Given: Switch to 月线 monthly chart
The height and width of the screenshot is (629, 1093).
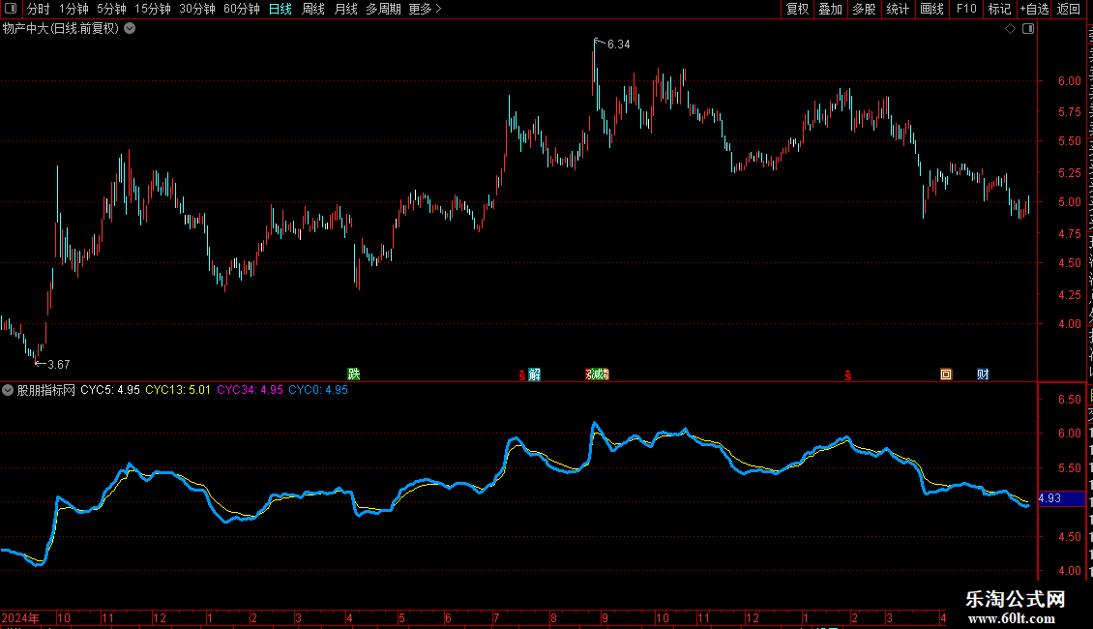Looking at the screenshot, I should (x=345, y=9).
